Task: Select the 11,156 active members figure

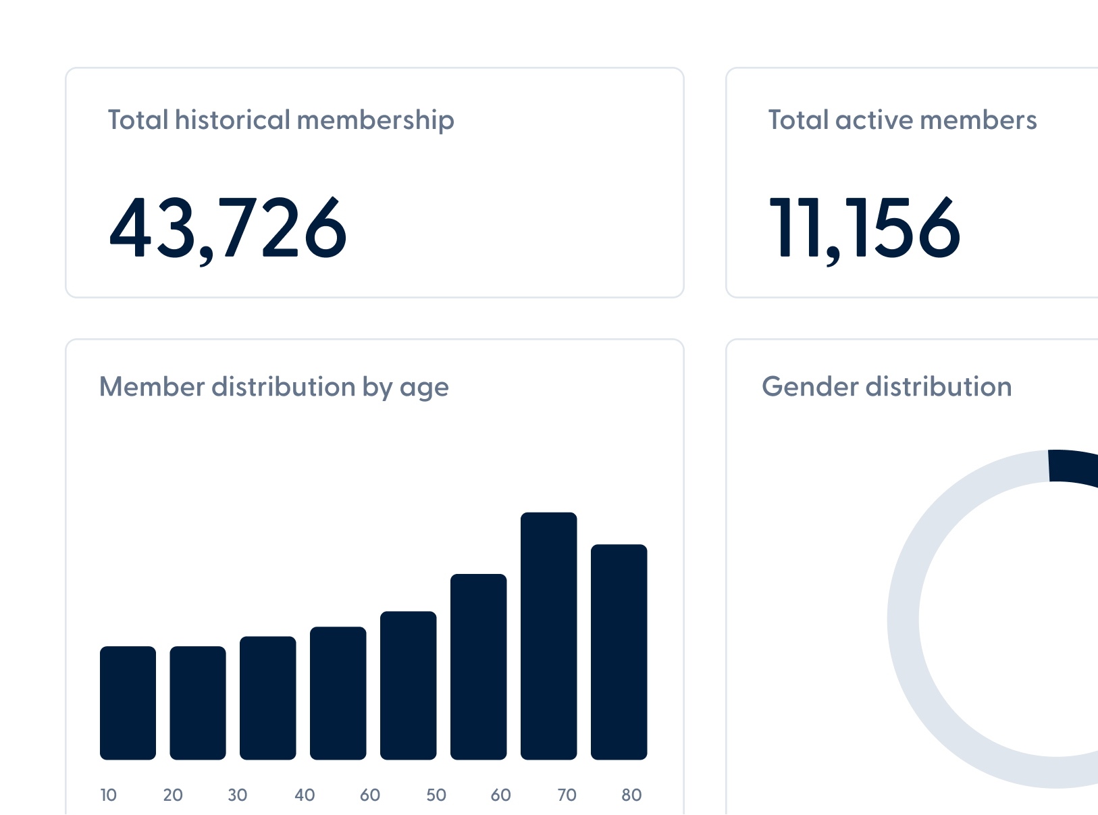Action: (x=864, y=228)
